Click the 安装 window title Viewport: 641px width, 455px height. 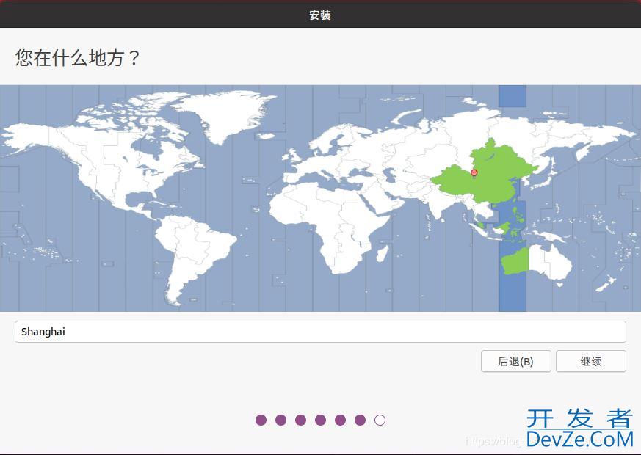pyautogui.click(x=320, y=15)
